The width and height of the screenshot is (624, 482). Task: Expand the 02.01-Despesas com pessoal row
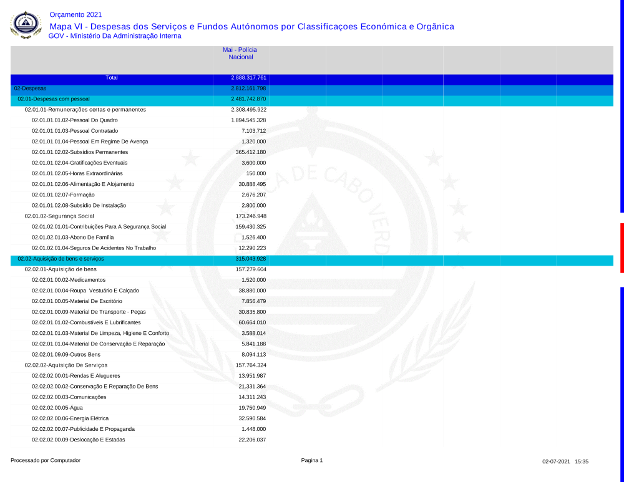pos(54,99)
